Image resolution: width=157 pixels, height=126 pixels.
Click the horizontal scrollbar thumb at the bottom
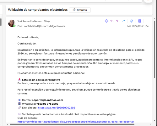point(72,124)
